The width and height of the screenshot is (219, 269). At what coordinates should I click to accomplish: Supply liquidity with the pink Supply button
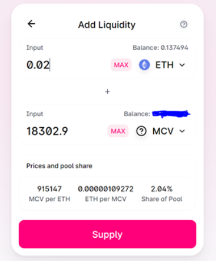point(107,234)
